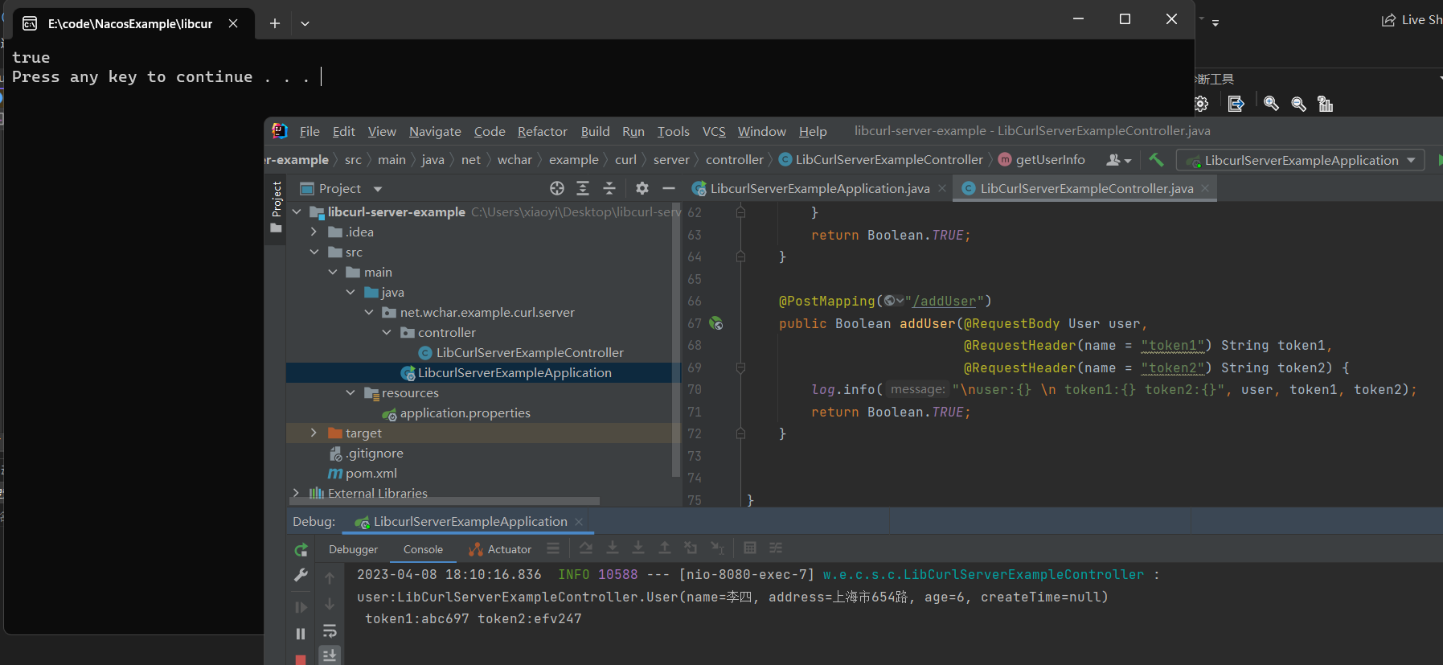Expand the target folder in project tree
The height and width of the screenshot is (665, 1443).
[x=314, y=433]
